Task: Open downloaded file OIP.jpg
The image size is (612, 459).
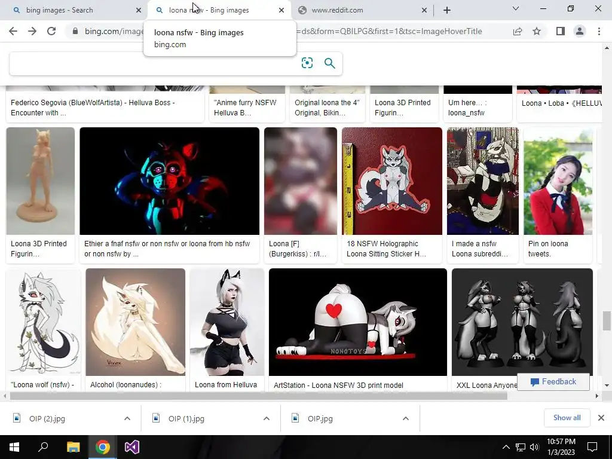Action: [320, 418]
